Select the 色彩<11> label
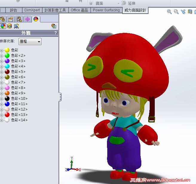 (19, 104)
